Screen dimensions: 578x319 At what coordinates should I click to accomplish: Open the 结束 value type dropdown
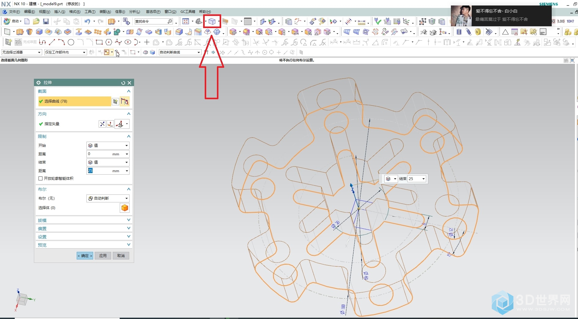(108, 162)
